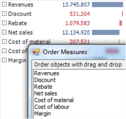Click the red Rebate bar
The height and width of the screenshot is (119, 126).
121,23
